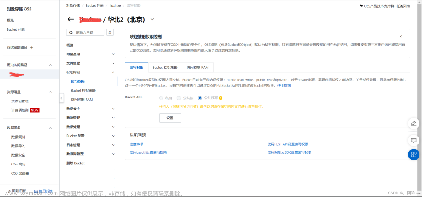Click the warning icon beside 公共读写

[220, 98]
